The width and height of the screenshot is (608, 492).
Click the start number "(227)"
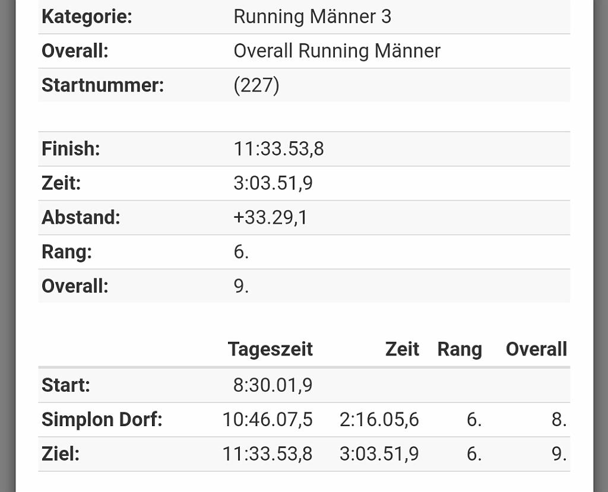tap(256, 85)
